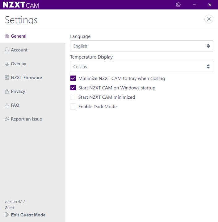This screenshot has width=218, height=222.
Task: Click the Settings heading
Action: click(x=21, y=20)
